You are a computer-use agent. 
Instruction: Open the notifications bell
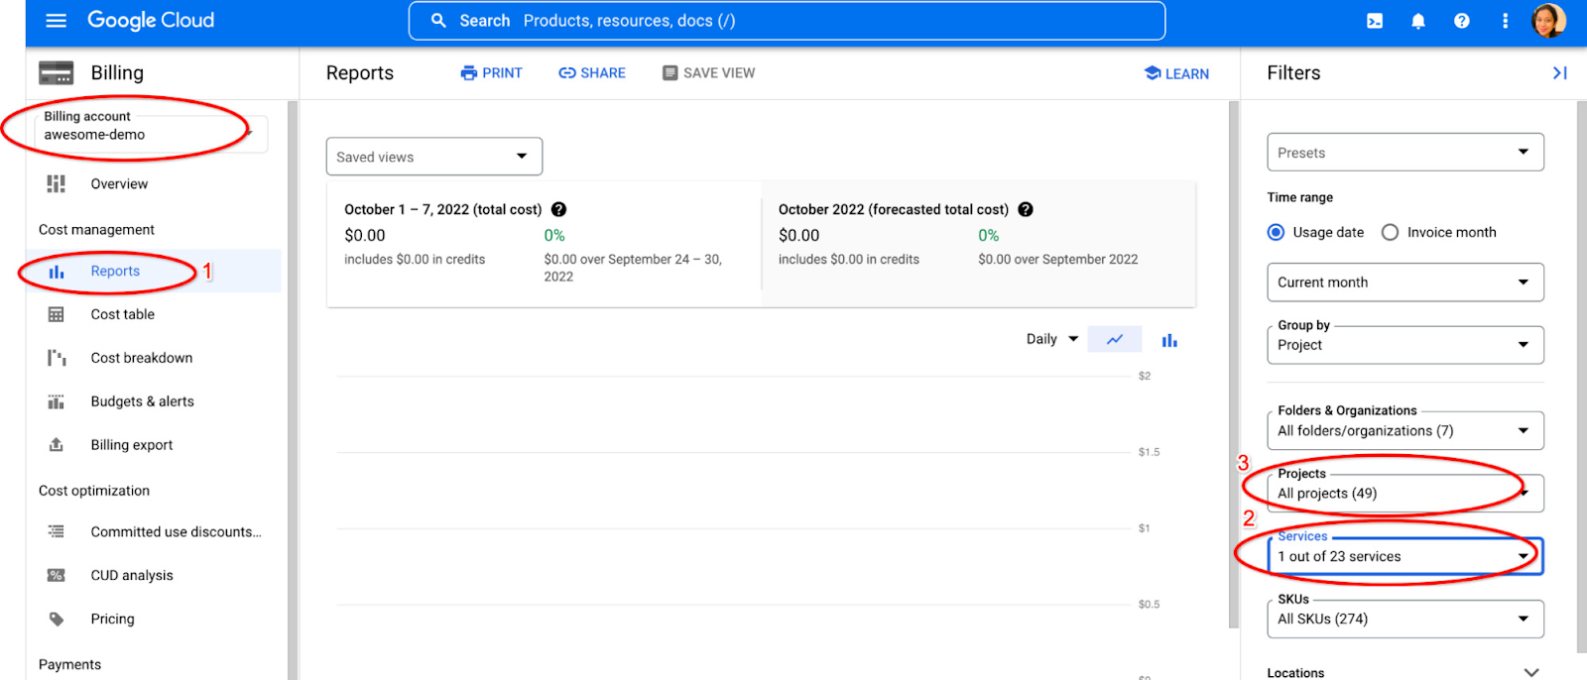pos(1418,21)
